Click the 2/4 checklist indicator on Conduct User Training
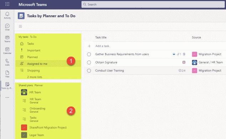The width and height of the screenshot is (226, 139). coord(182,71)
